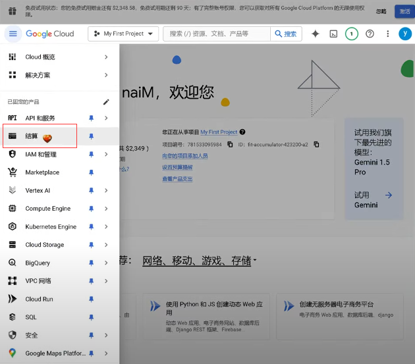Expand the 解决方案 submenu arrow
Viewport: 415px width, 364px height.
(106, 75)
